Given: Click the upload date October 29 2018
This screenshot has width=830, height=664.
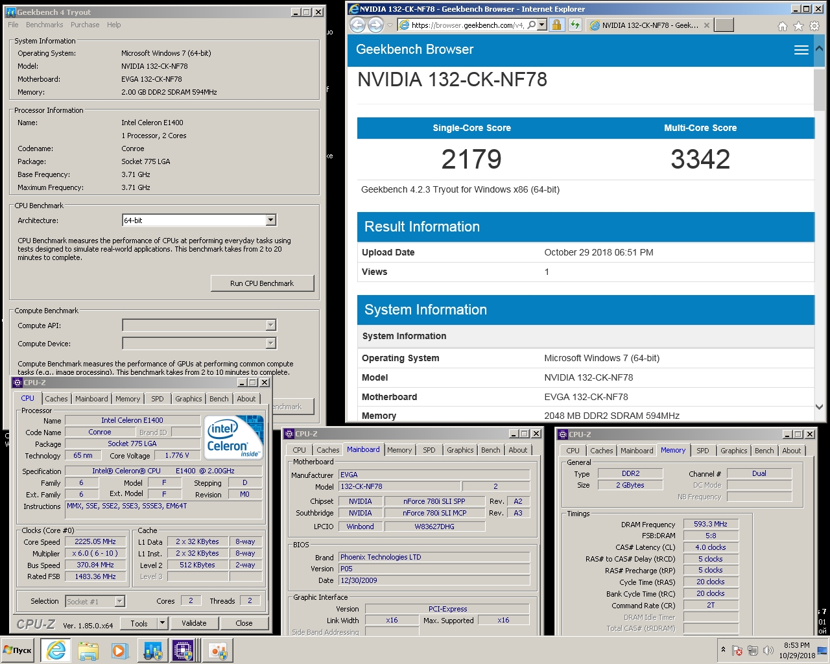Looking at the screenshot, I should coord(599,252).
